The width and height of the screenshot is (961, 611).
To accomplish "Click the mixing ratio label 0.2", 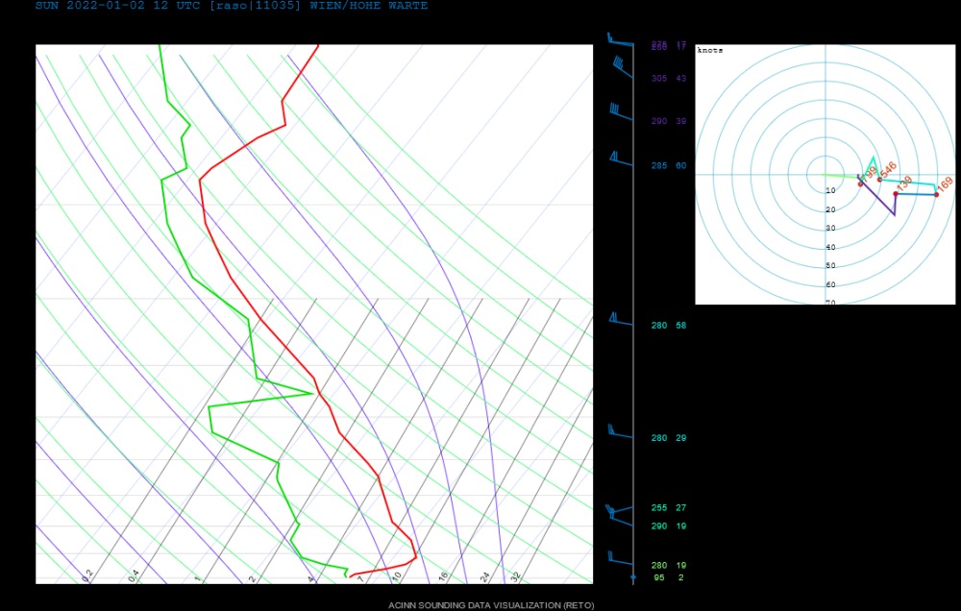I will [x=87, y=575].
